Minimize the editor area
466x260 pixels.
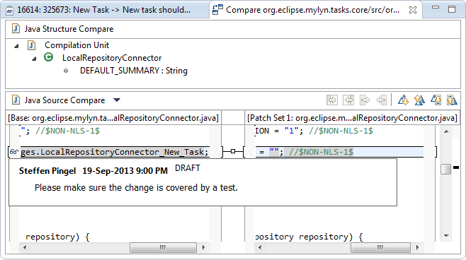(436, 8)
